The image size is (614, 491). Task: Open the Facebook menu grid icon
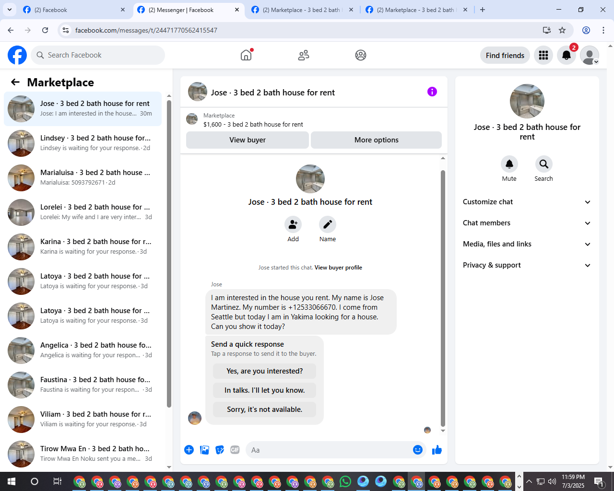pos(543,55)
